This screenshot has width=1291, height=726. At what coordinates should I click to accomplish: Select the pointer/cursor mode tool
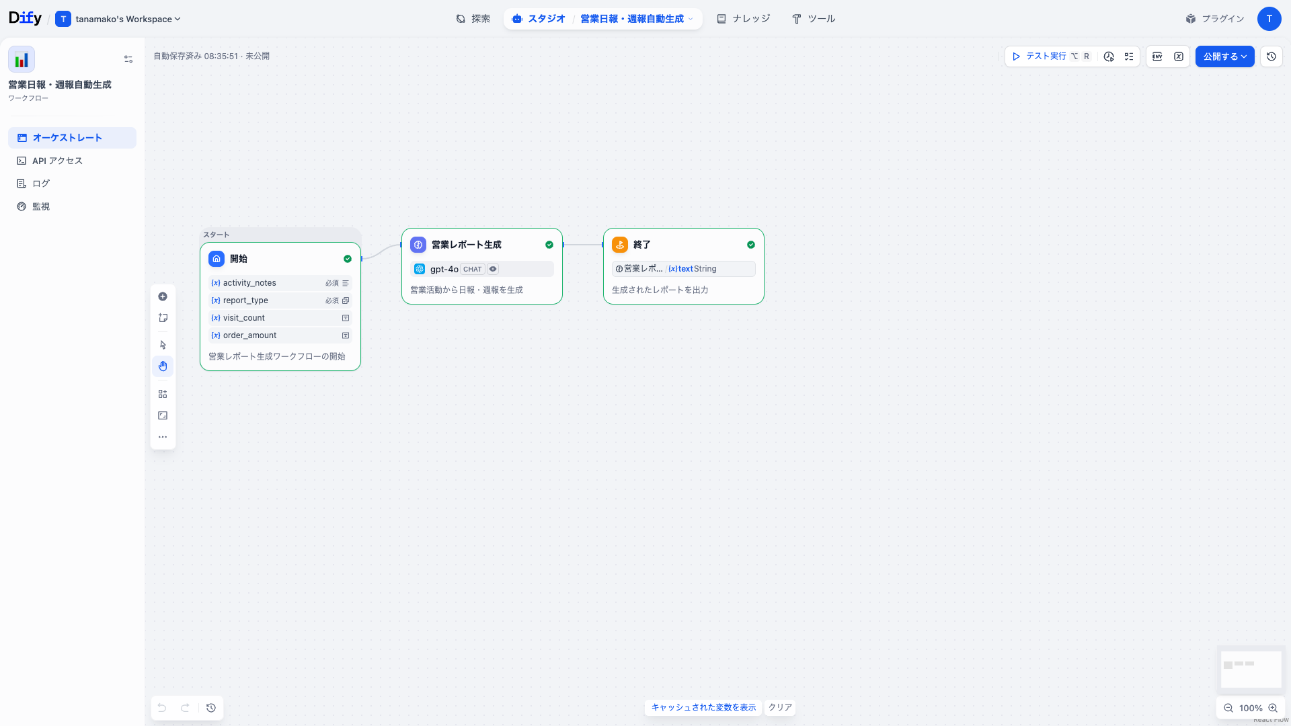tap(163, 344)
